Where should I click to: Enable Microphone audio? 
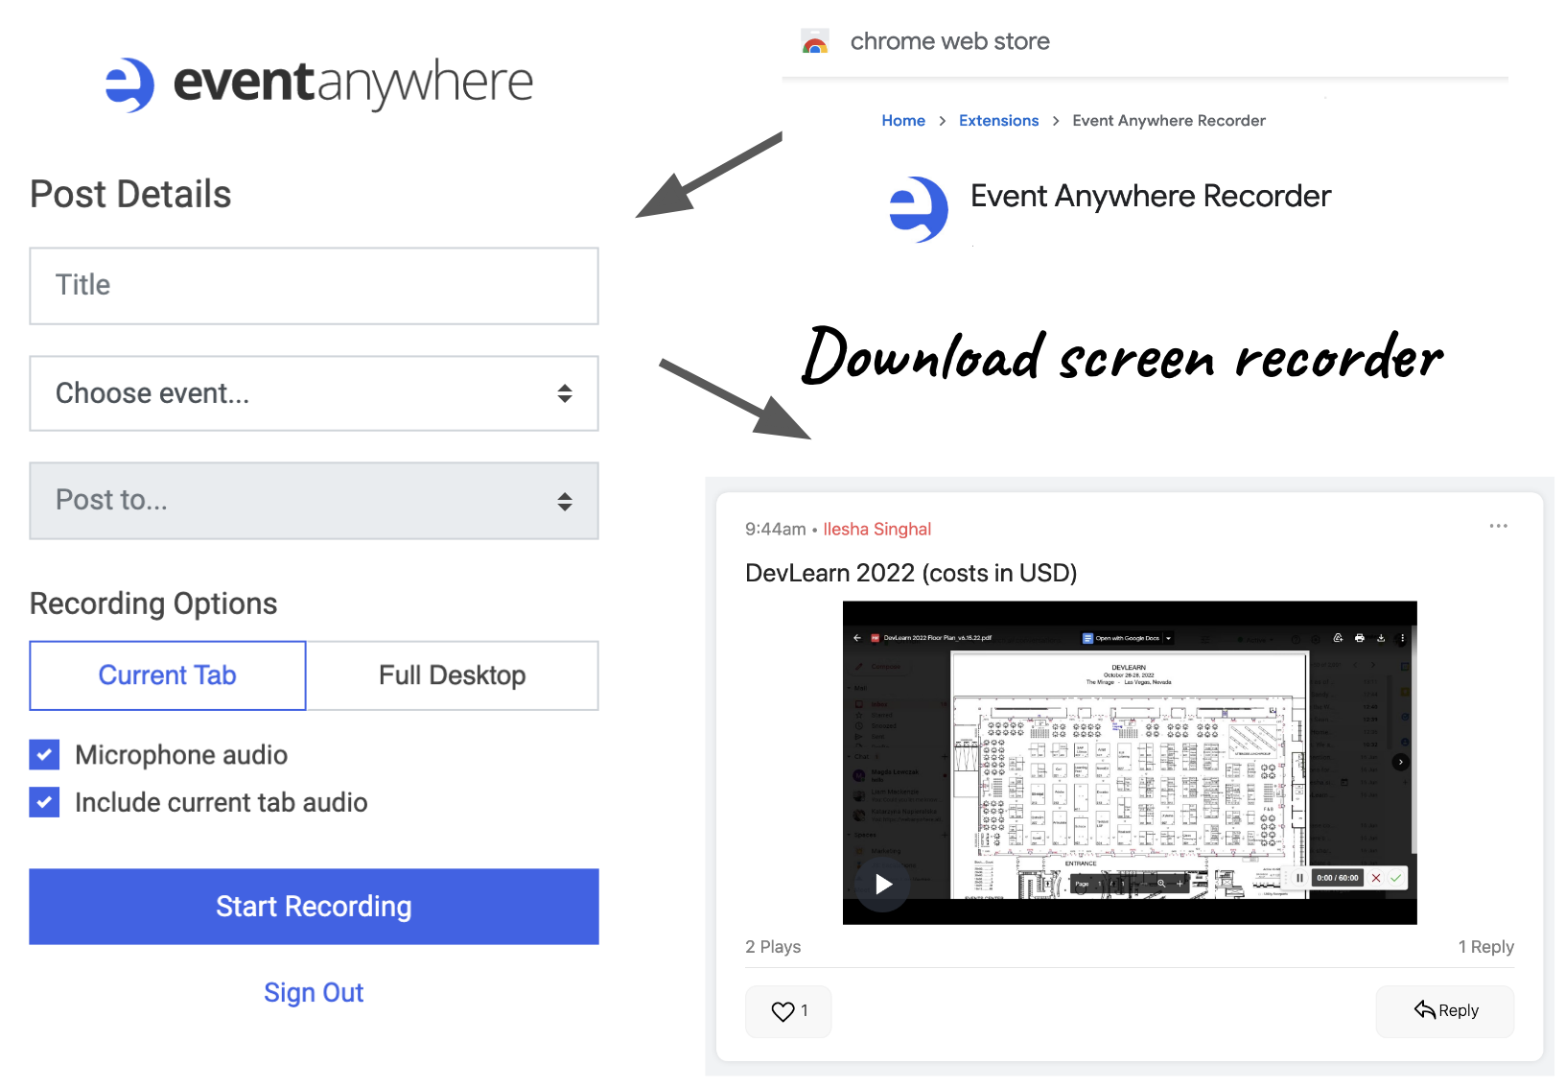pos(44,755)
